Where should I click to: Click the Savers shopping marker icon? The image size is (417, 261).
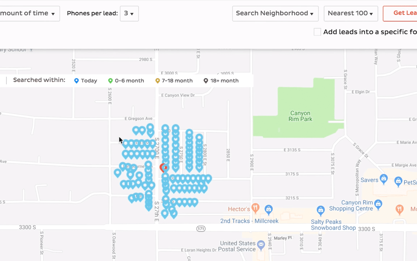(x=383, y=179)
